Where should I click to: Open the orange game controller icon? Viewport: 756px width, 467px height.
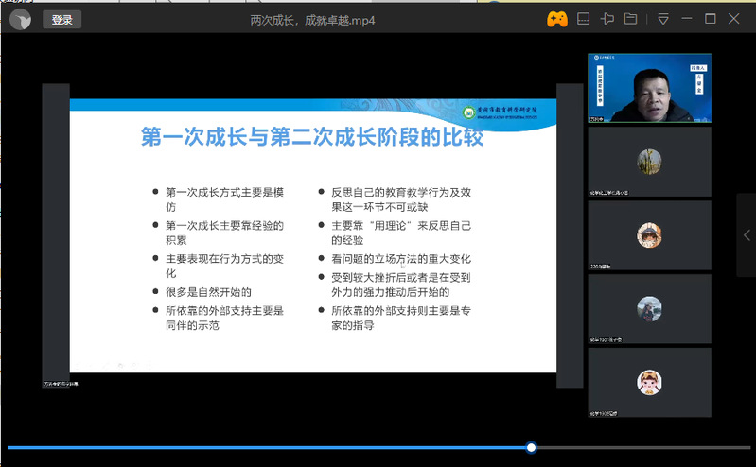pos(556,19)
